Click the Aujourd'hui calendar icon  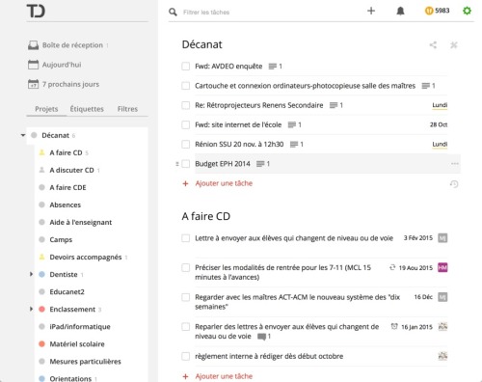pos(33,65)
